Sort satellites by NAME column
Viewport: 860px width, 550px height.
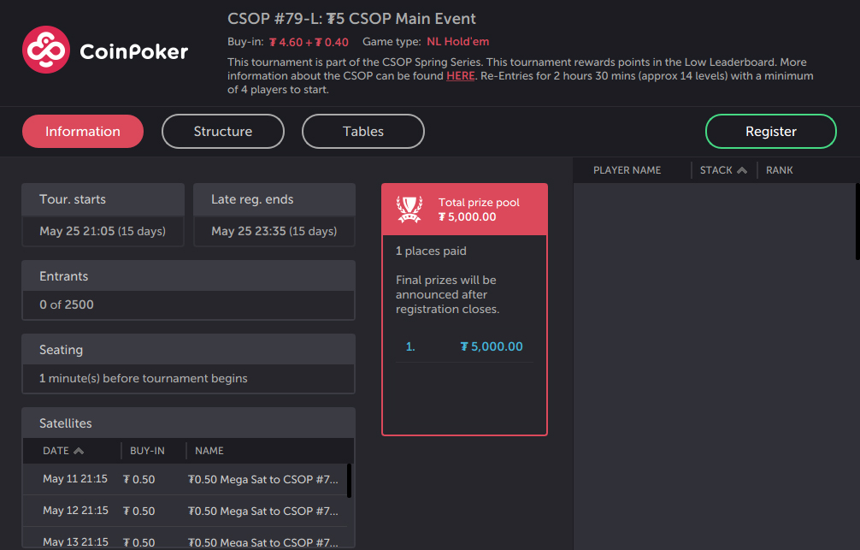click(209, 451)
